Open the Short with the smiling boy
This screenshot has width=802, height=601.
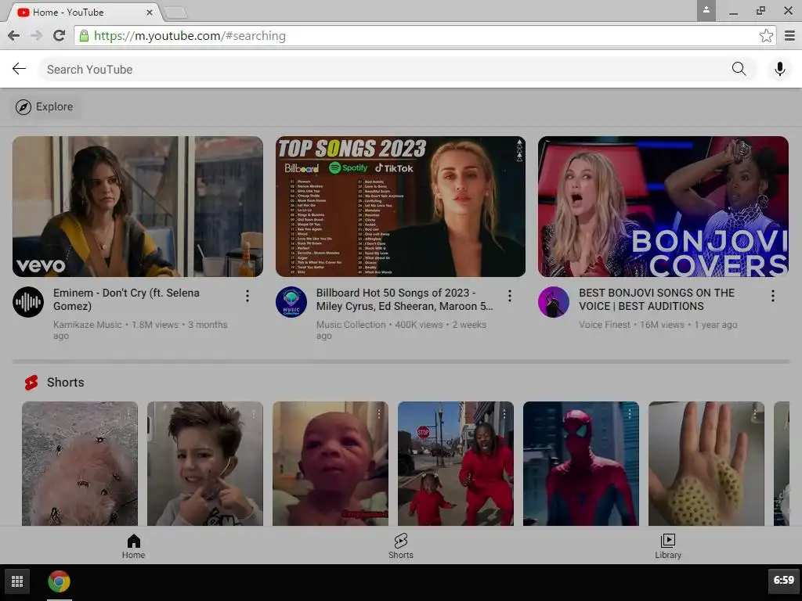click(x=205, y=463)
